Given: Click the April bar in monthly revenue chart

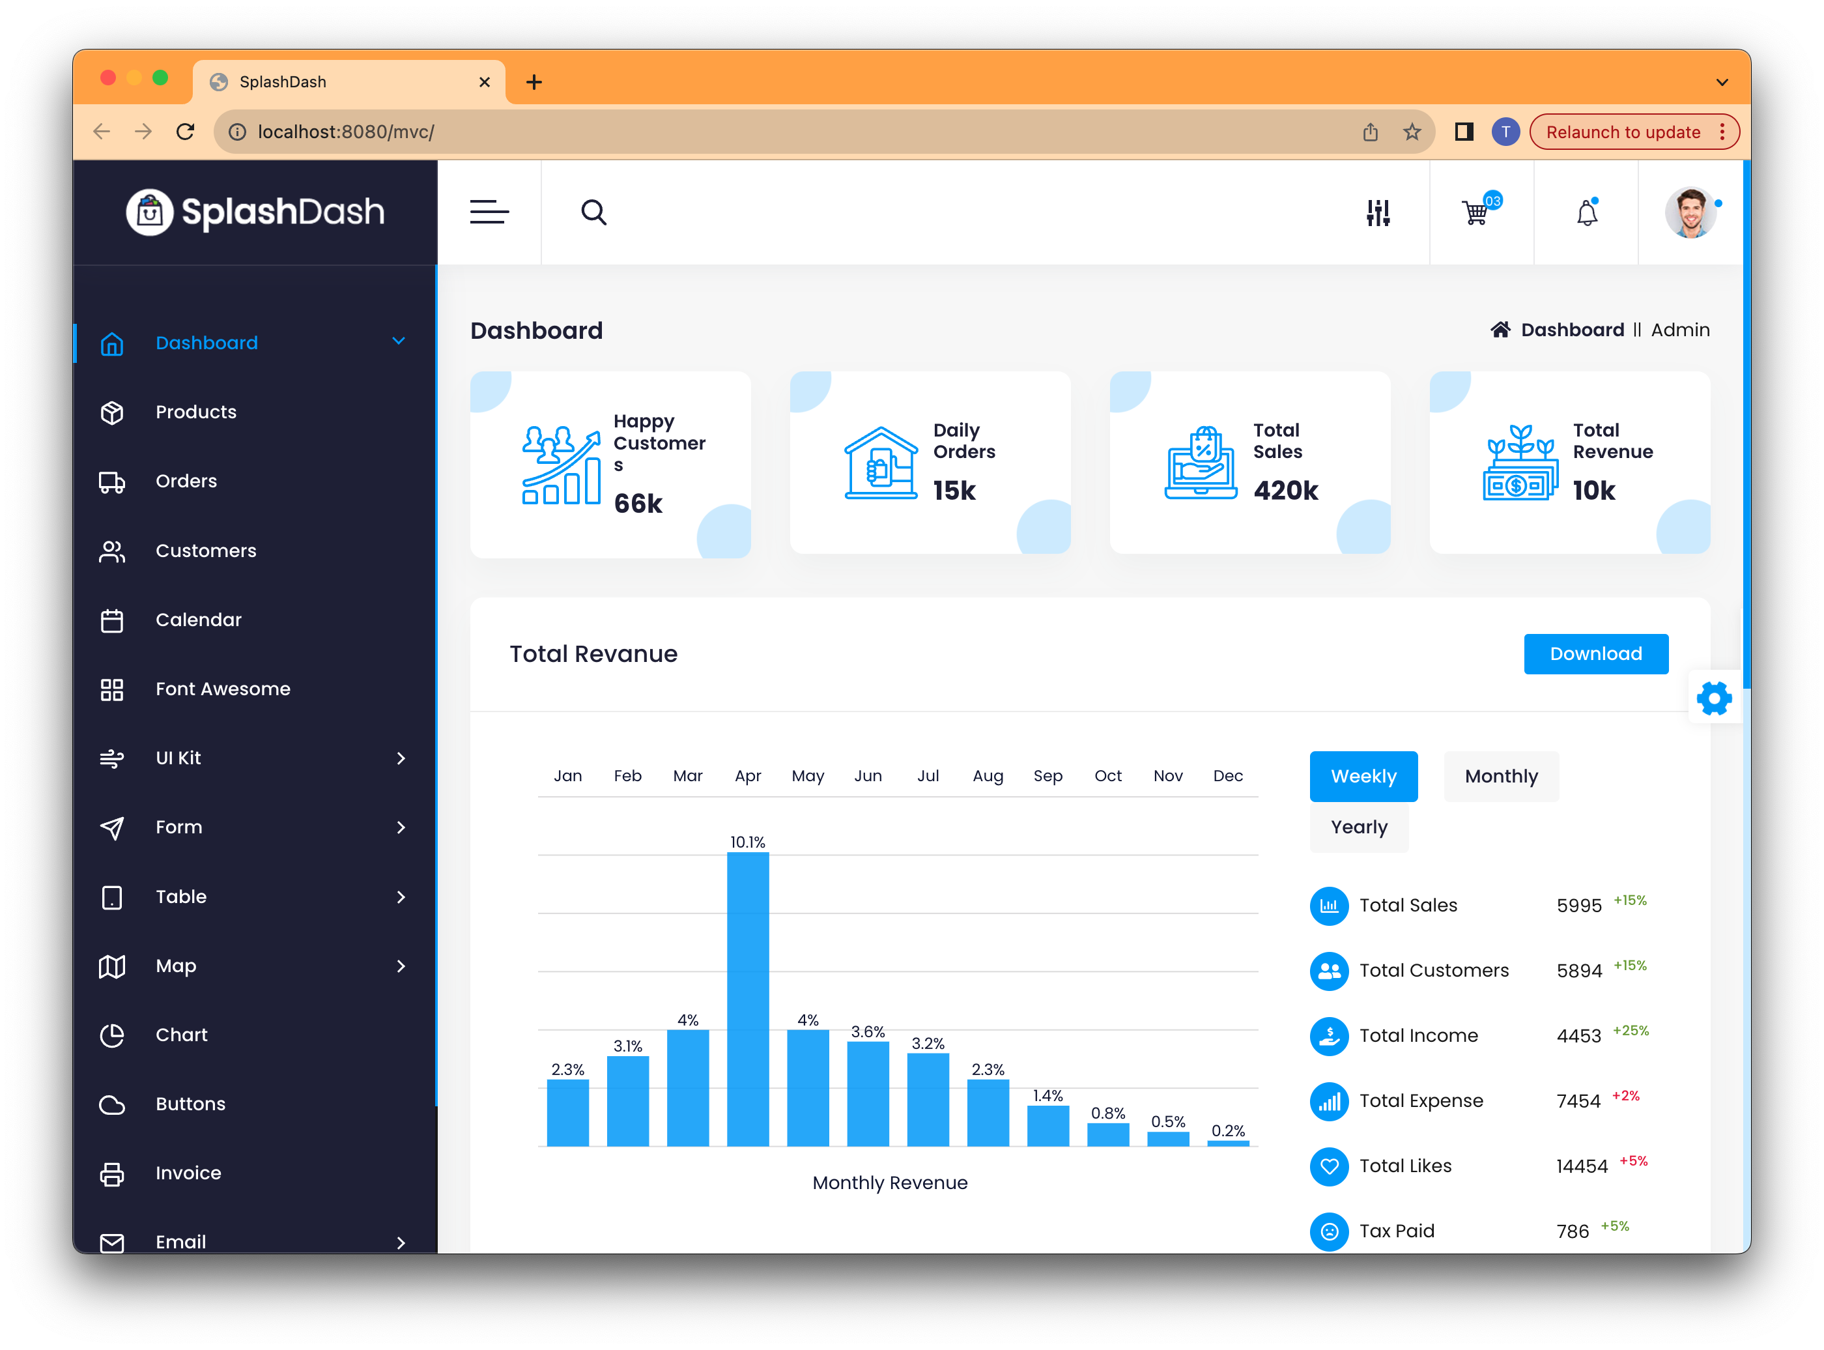Looking at the screenshot, I should pos(748,993).
